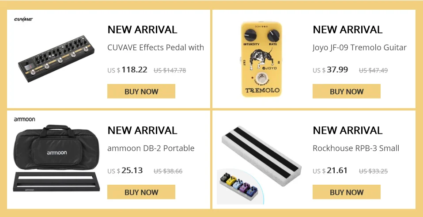Open the yellow Joyo Tremolo pedal image
The width and height of the screenshot is (423, 217).
261,59
